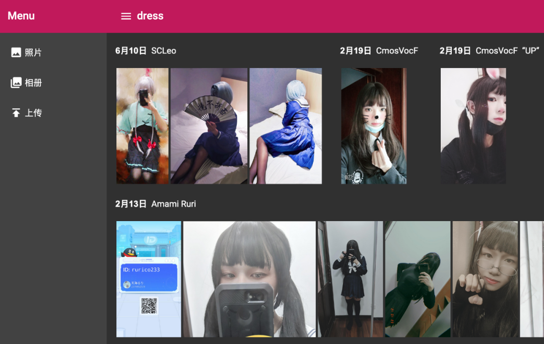Select the 6月10日 SCLeo section header

point(146,51)
